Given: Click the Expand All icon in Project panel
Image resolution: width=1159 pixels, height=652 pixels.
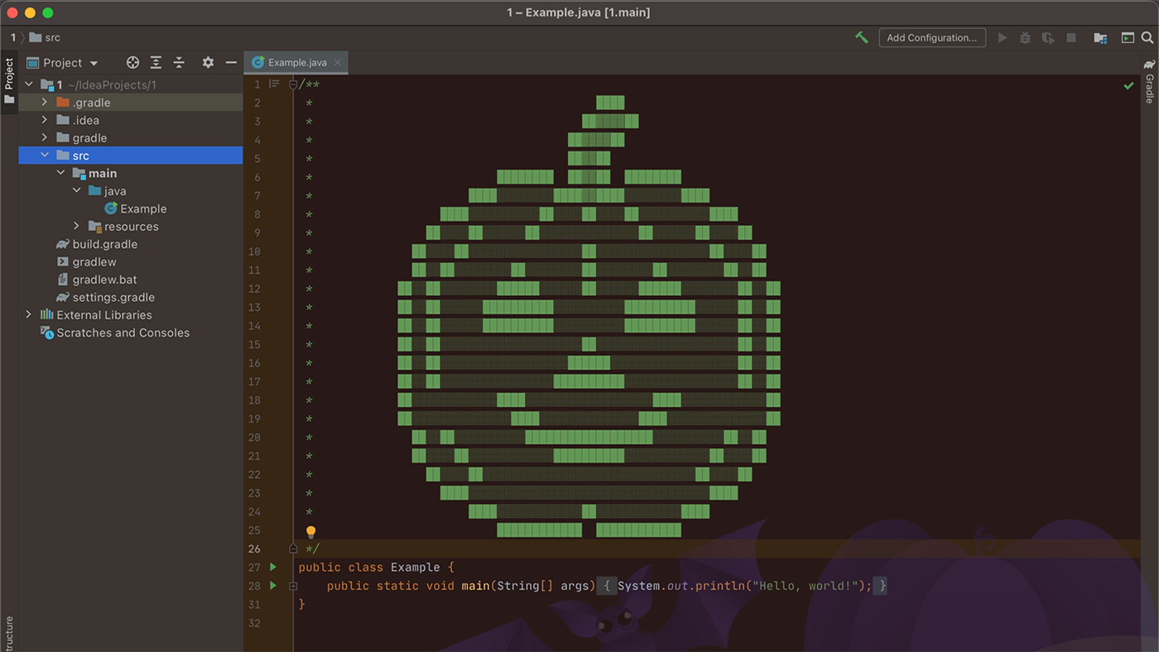Looking at the screenshot, I should (x=156, y=63).
